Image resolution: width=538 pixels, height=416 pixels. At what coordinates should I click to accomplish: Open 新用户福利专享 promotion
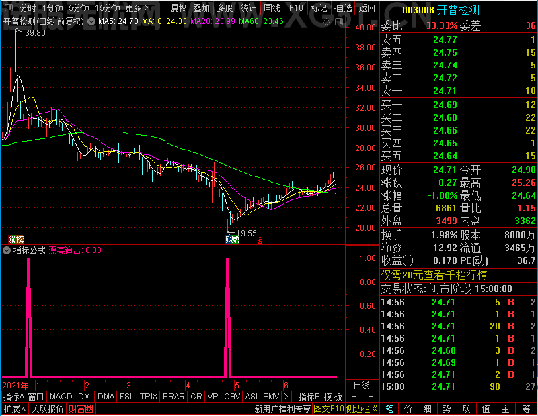[x=282, y=409]
